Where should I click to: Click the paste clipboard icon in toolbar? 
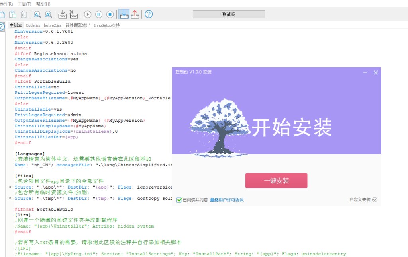(13, 14)
